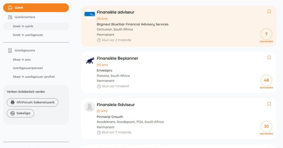Click the Sakeliga button
Screen dimensions: 283x148
20,113
